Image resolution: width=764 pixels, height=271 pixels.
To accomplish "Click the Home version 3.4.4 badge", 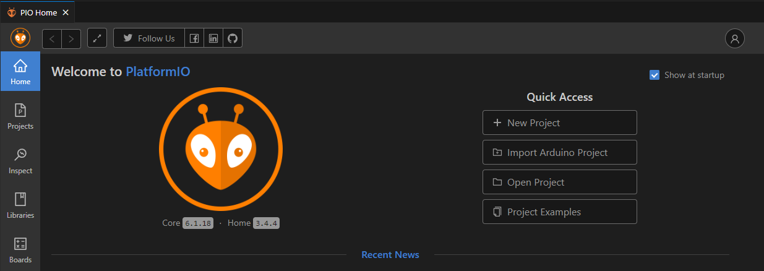I will [267, 223].
